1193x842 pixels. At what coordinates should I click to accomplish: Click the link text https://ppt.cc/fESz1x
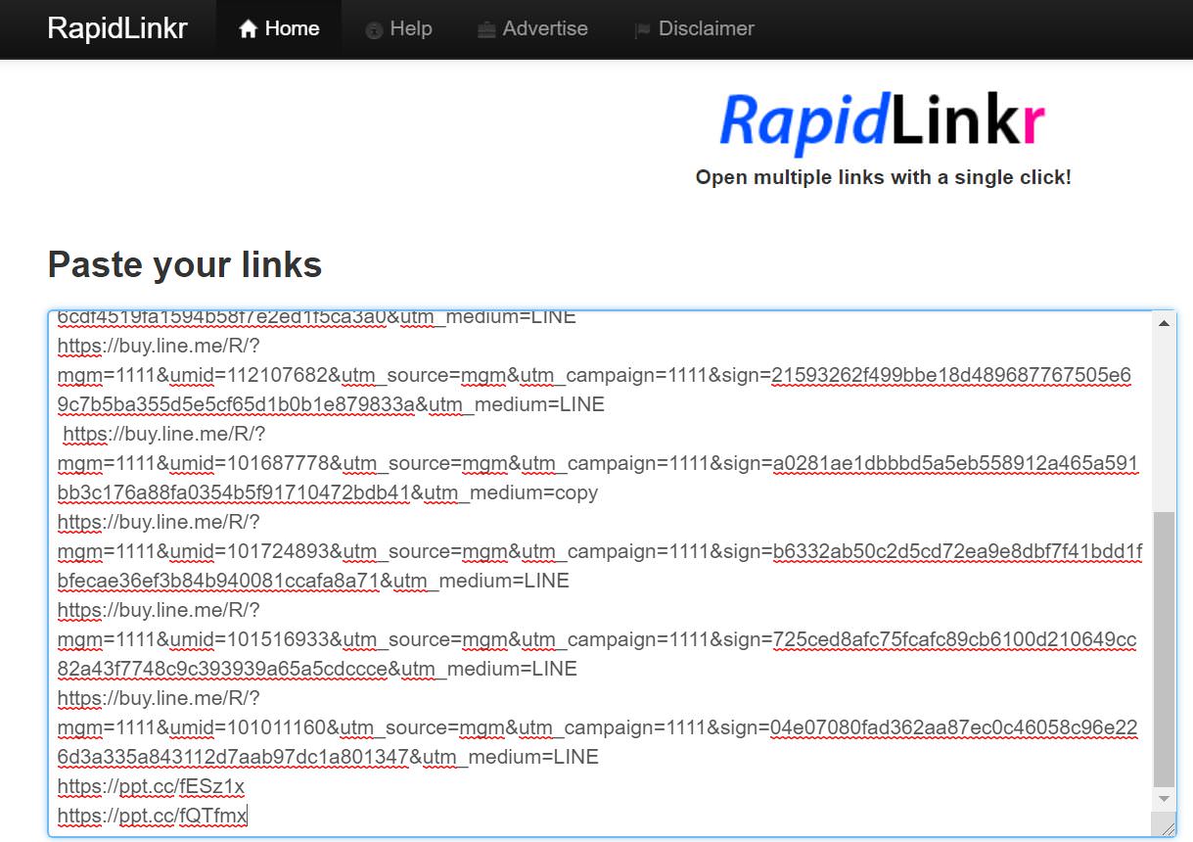tap(151, 786)
